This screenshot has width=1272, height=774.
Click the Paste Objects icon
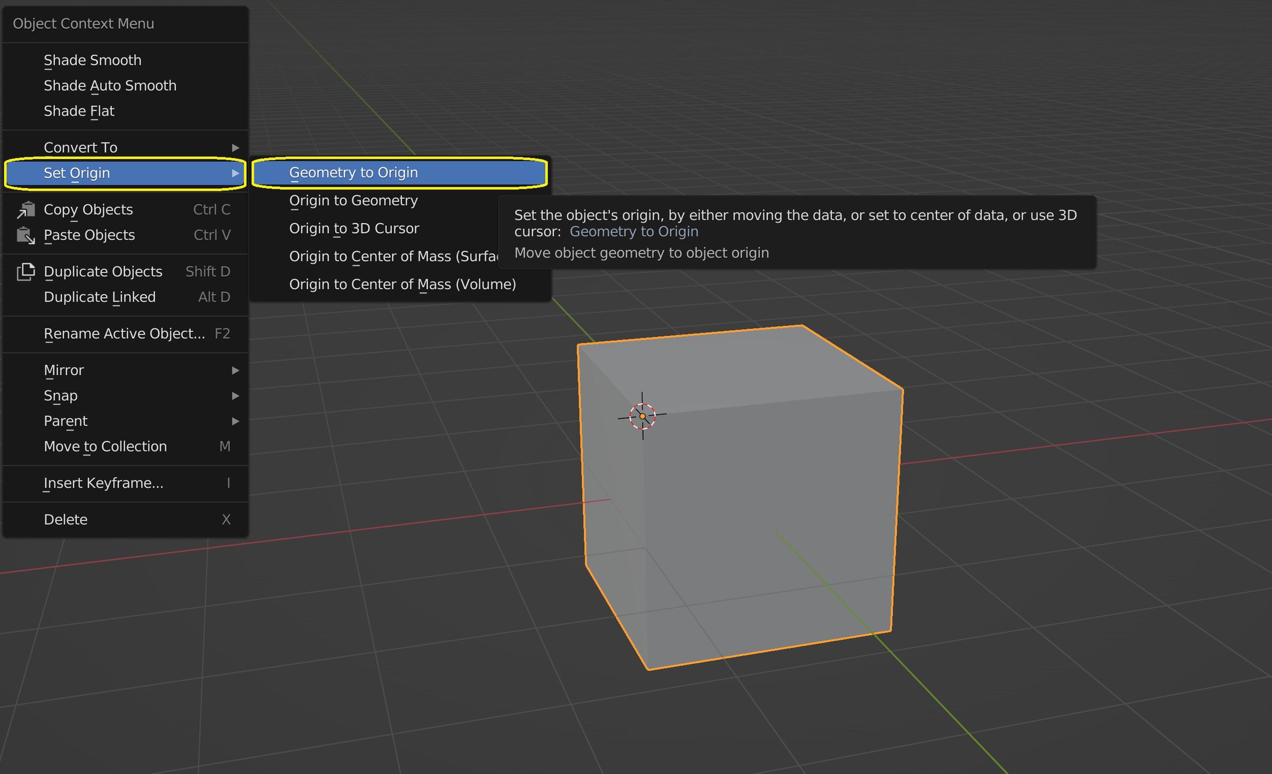(25, 235)
